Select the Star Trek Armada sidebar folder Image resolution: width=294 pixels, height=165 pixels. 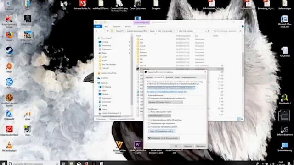point(107,64)
